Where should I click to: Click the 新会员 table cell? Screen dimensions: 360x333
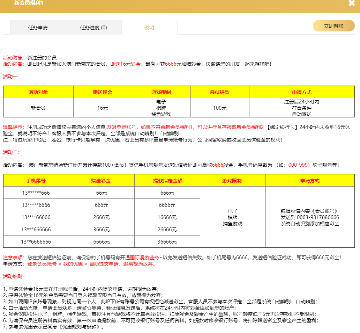tap(38, 108)
